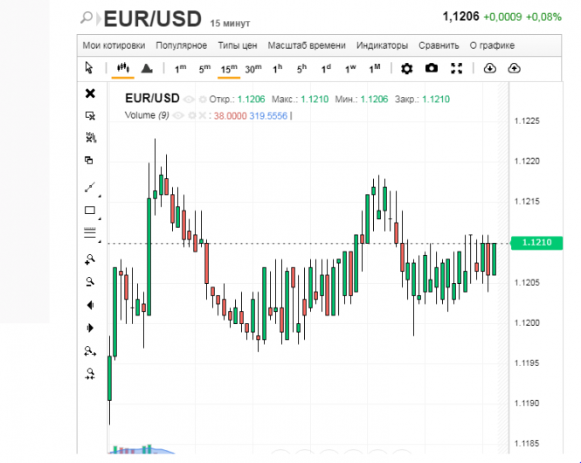Select the 5h timeframe

click(x=301, y=69)
